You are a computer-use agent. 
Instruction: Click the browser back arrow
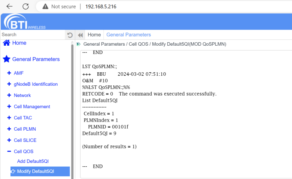point(9,6)
